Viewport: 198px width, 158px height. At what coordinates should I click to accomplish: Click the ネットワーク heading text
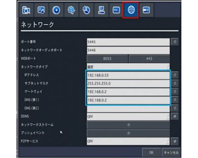click(x=38, y=25)
